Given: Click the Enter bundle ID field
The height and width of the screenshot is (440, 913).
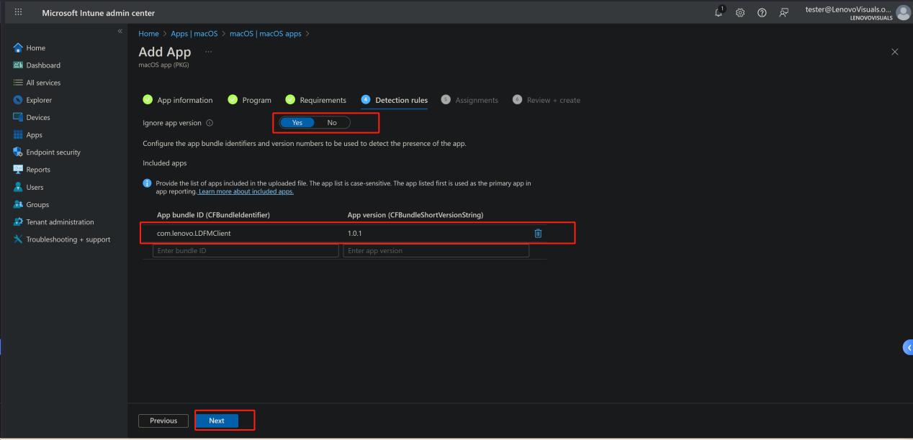Looking at the screenshot, I should pyautogui.click(x=245, y=251).
